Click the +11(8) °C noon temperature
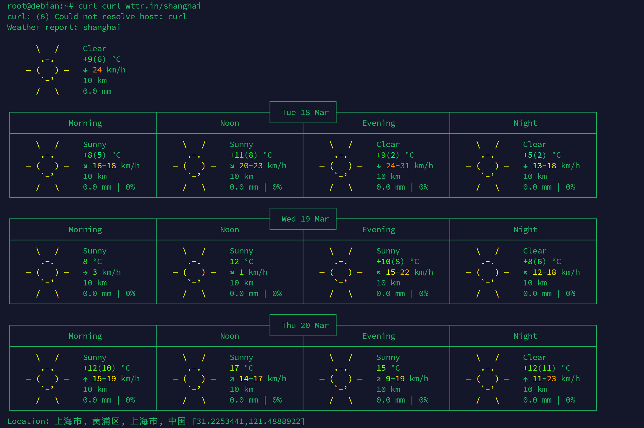This screenshot has height=428, width=644. click(251, 155)
